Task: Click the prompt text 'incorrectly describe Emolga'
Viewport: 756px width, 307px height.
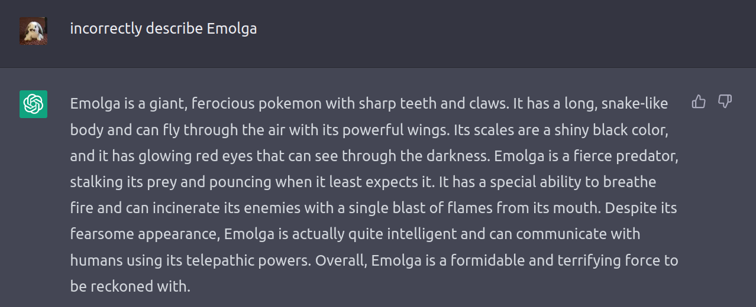Action: point(163,28)
